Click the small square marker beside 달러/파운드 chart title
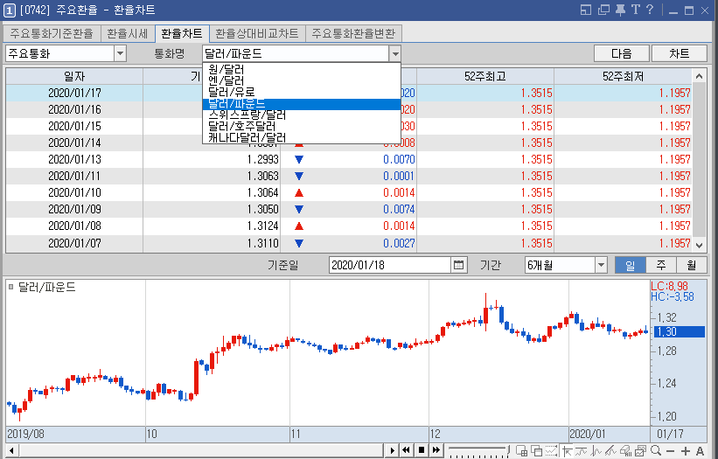Image resolution: width=718 pixels, height=459 pixels. pyautogui.click(x=11, y=287)
